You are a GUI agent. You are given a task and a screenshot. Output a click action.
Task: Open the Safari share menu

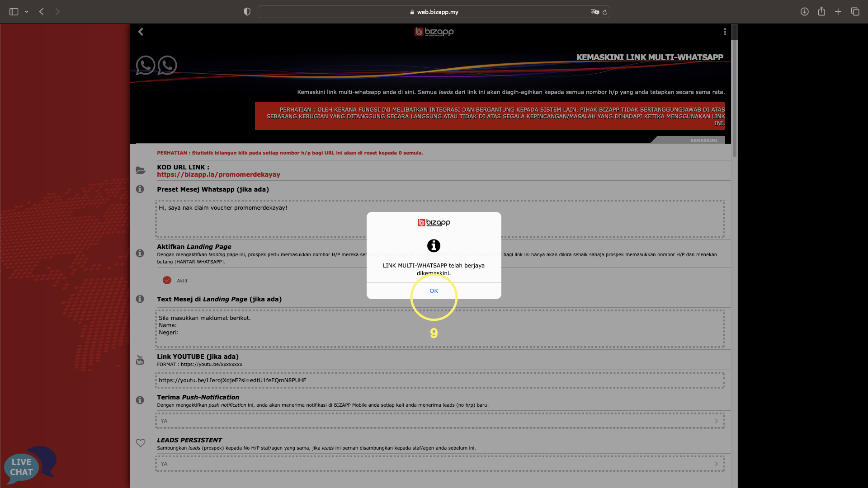click(x=821, y=12)
